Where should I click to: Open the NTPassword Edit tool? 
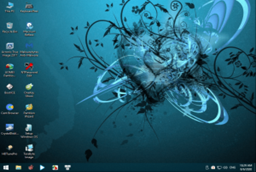click(x=29, y=70)
